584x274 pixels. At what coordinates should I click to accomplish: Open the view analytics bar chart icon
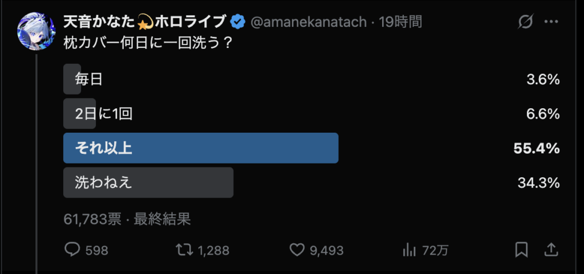[x=409, y=250]
